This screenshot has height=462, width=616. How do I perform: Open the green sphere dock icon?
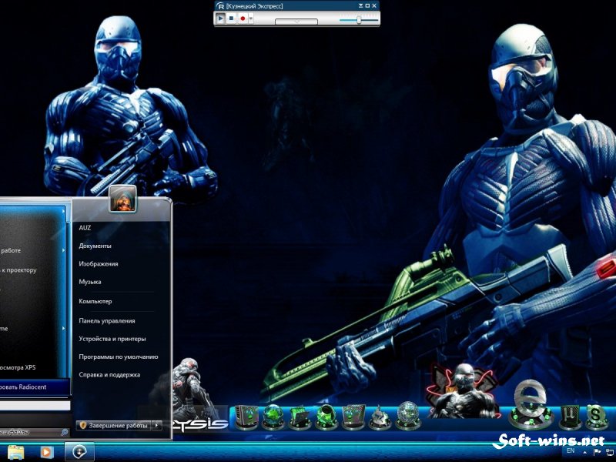pyautogui.click(x=326, y=417)
